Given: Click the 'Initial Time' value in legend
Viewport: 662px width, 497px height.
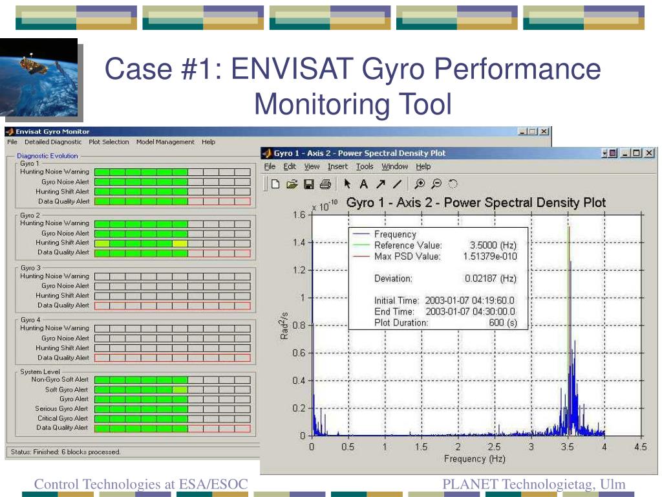Looking at the screenshot, I should (469, 300).
